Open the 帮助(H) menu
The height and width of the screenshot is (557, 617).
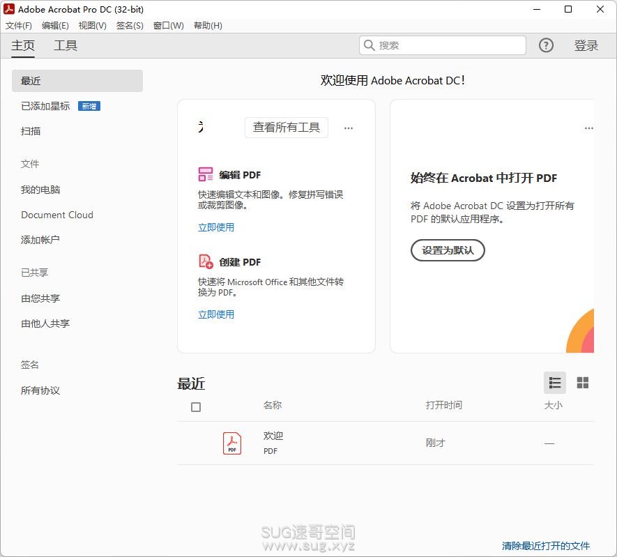[x=208, y=26]
